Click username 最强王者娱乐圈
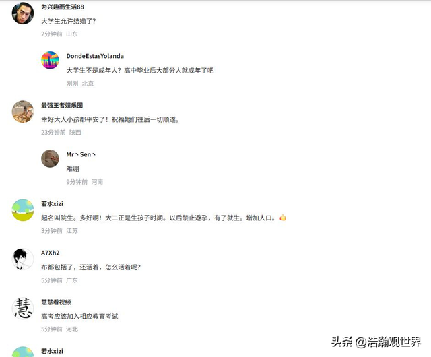The width and height of the screenshot is (431, 357). [x=62, y=105]
